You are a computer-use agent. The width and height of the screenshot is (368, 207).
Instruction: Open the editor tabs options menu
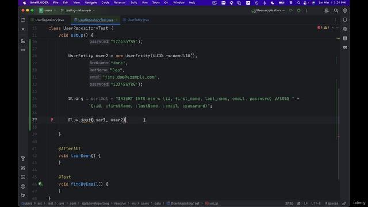point(336,20)
